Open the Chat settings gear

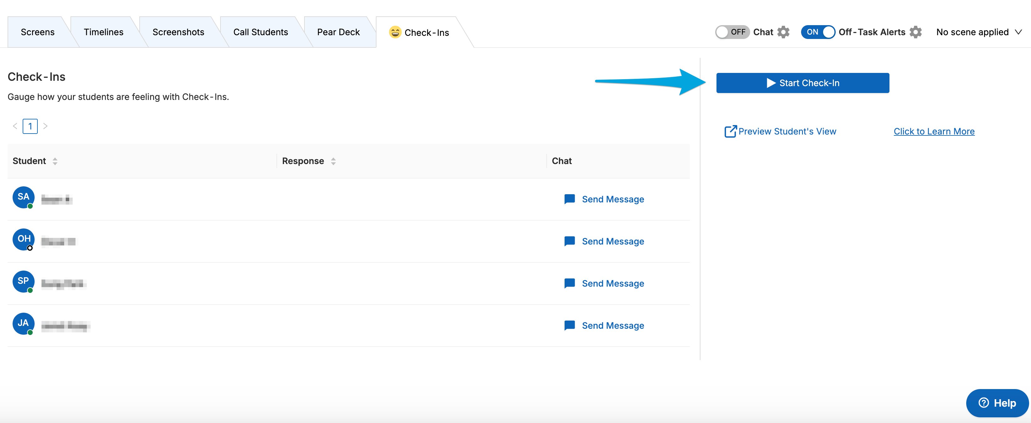point(783,32)
